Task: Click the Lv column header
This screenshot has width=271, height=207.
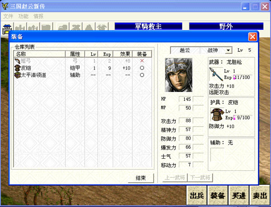Action: [91, 54]
